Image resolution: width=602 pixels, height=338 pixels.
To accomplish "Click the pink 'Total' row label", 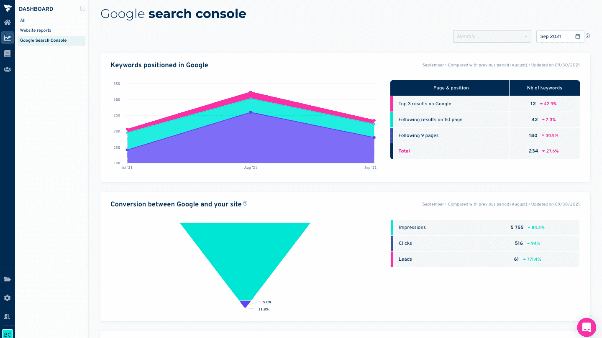I will click(x=404, y=151).
